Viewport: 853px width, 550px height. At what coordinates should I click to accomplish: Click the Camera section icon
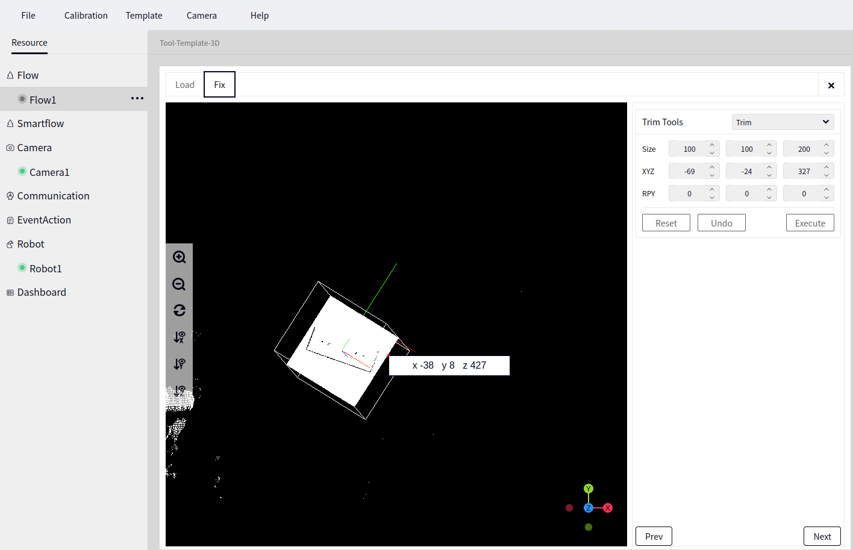pos(10,148)
